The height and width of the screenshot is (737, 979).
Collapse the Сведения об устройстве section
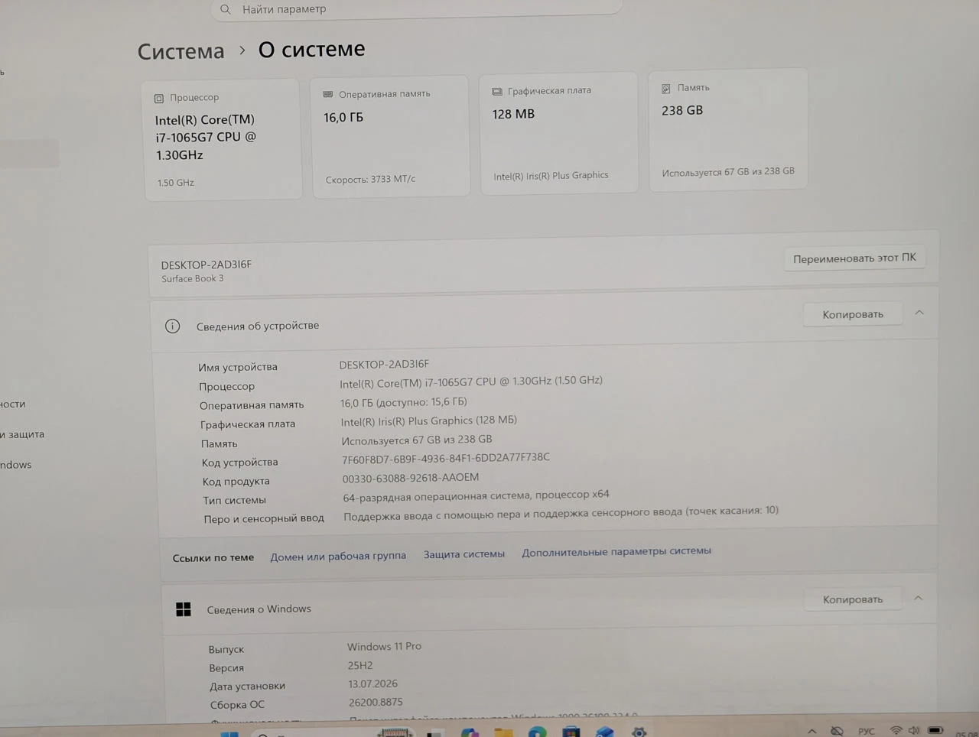pos(919,313)
